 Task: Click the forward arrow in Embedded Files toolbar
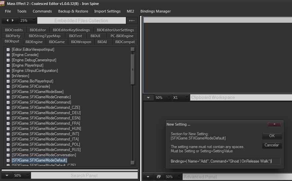coord(13,20)
